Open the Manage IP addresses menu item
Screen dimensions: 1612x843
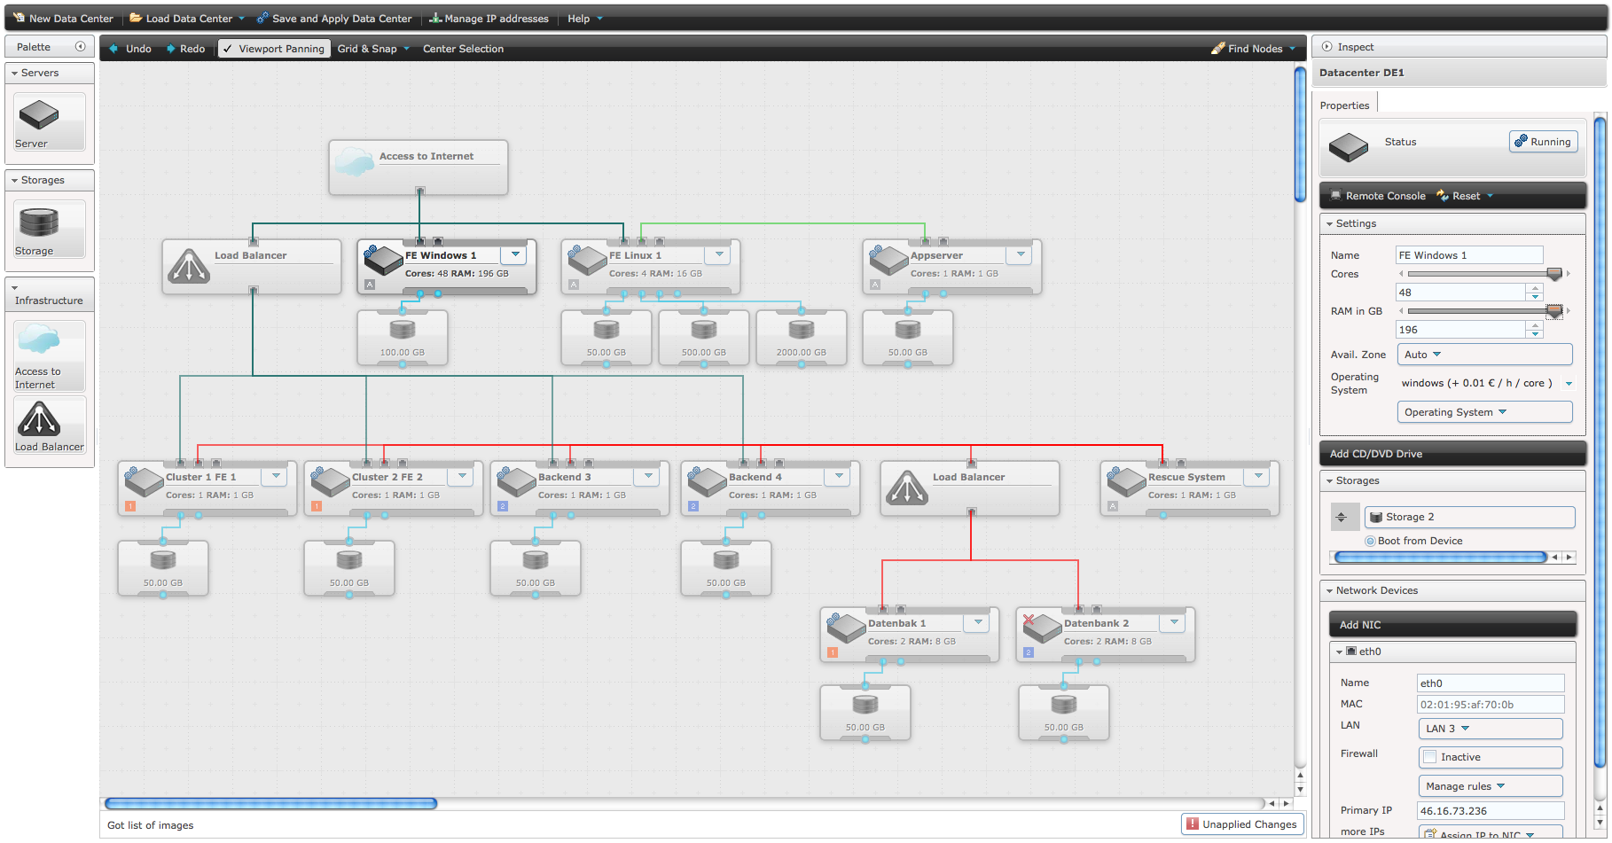click(489, 19)
